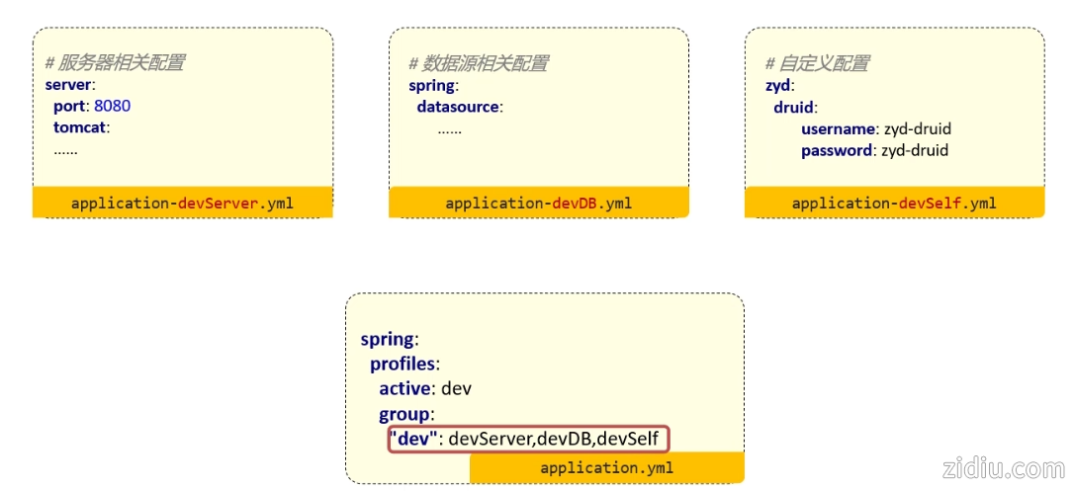Click the tomcat key in server config
This screenshot has height=491, width=1074.
80,127
